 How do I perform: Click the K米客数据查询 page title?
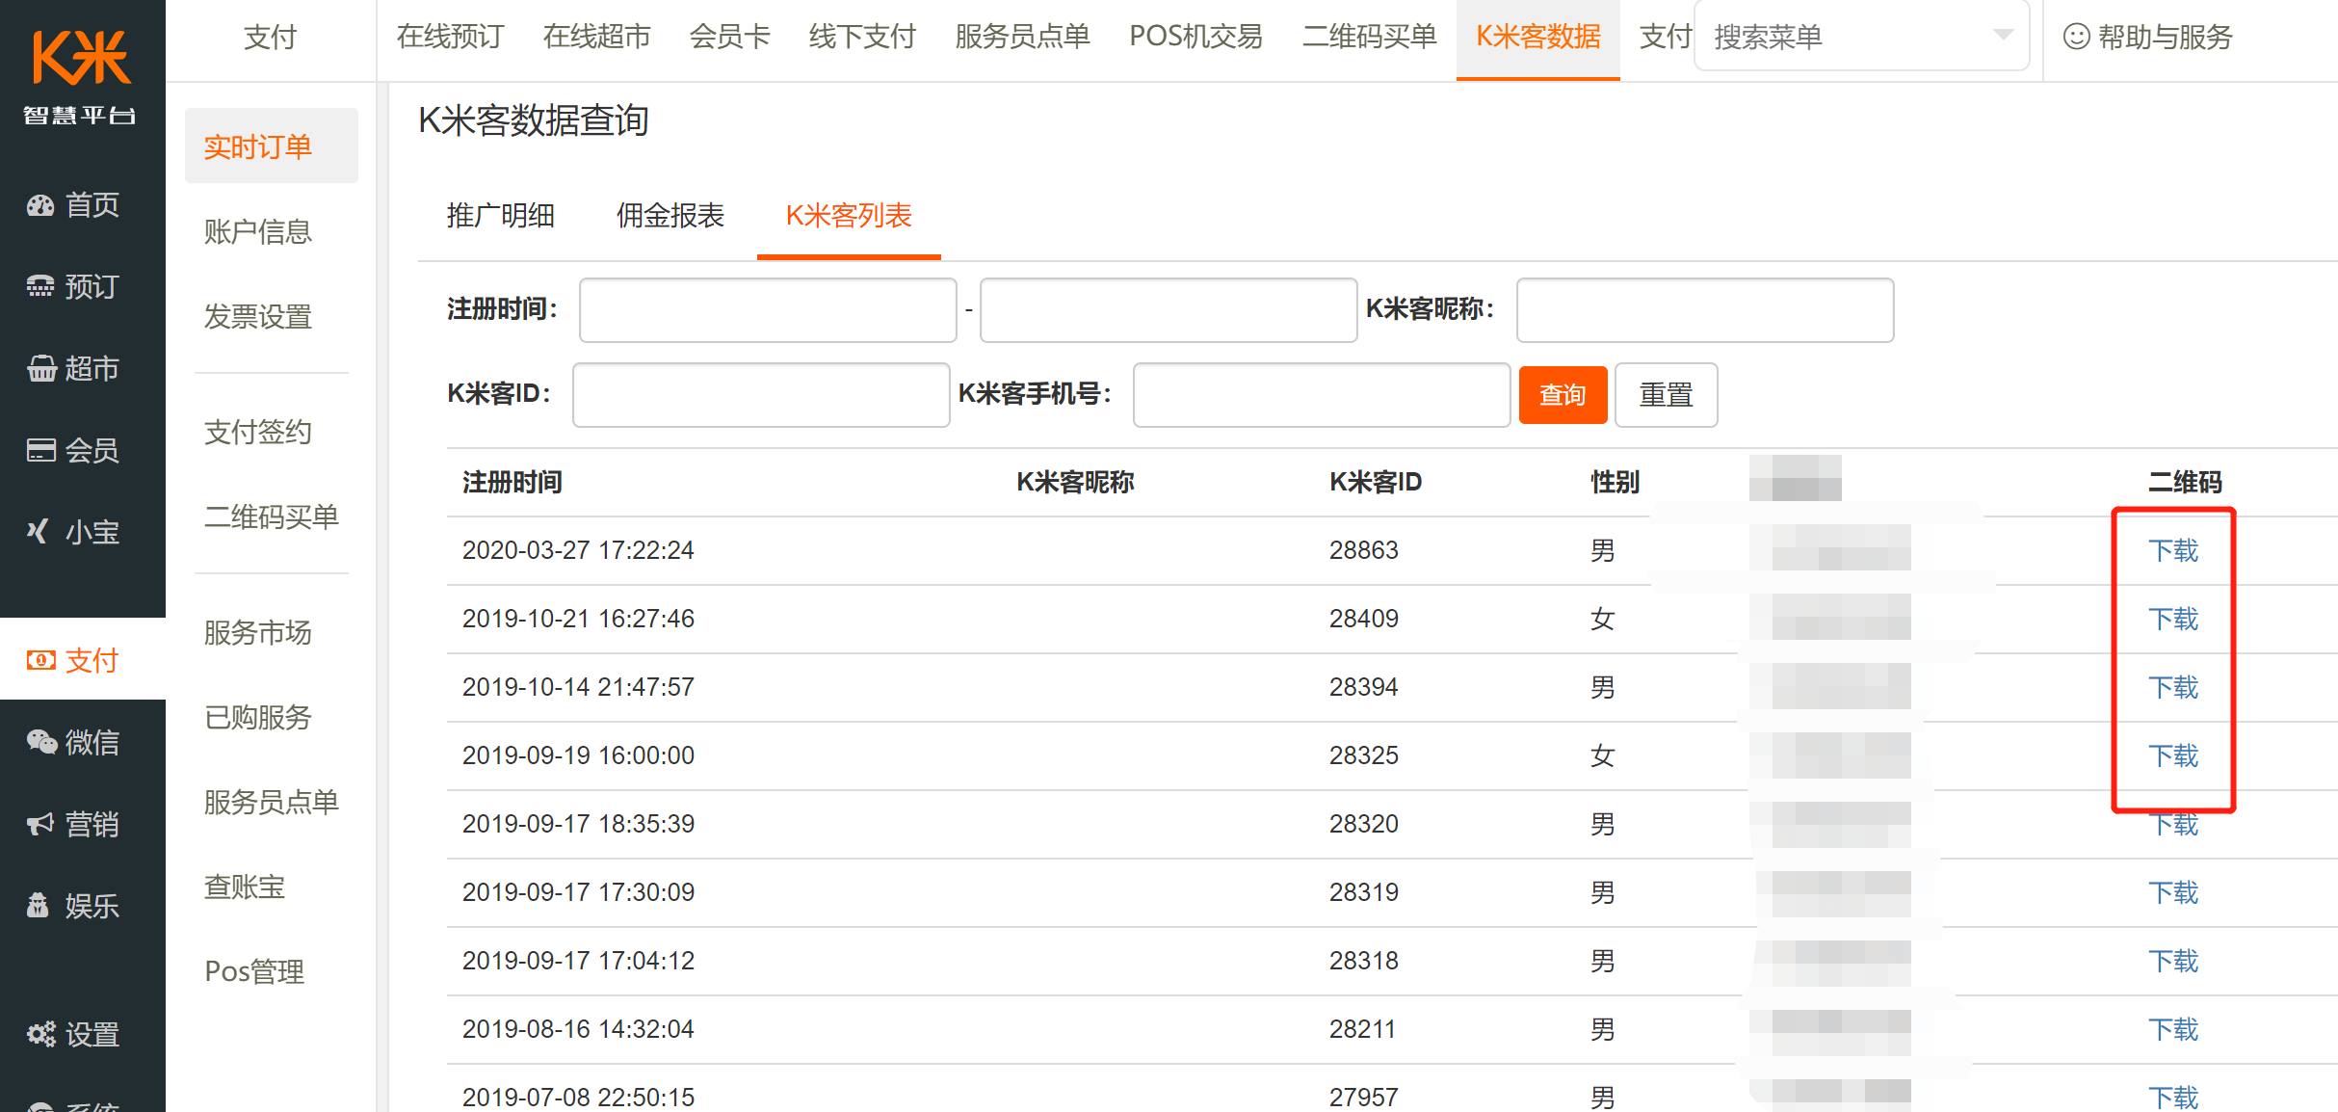(x=533, y=120)
